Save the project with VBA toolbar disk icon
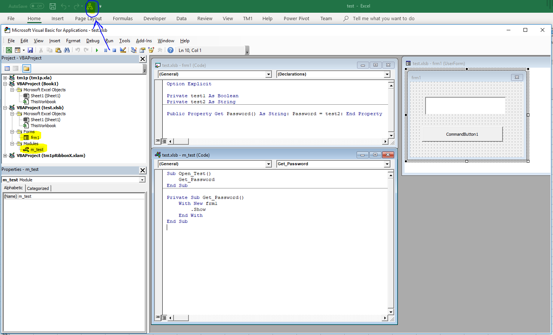Image resolution: width=553 pixels, height=335 pixels. pos(30,50)
